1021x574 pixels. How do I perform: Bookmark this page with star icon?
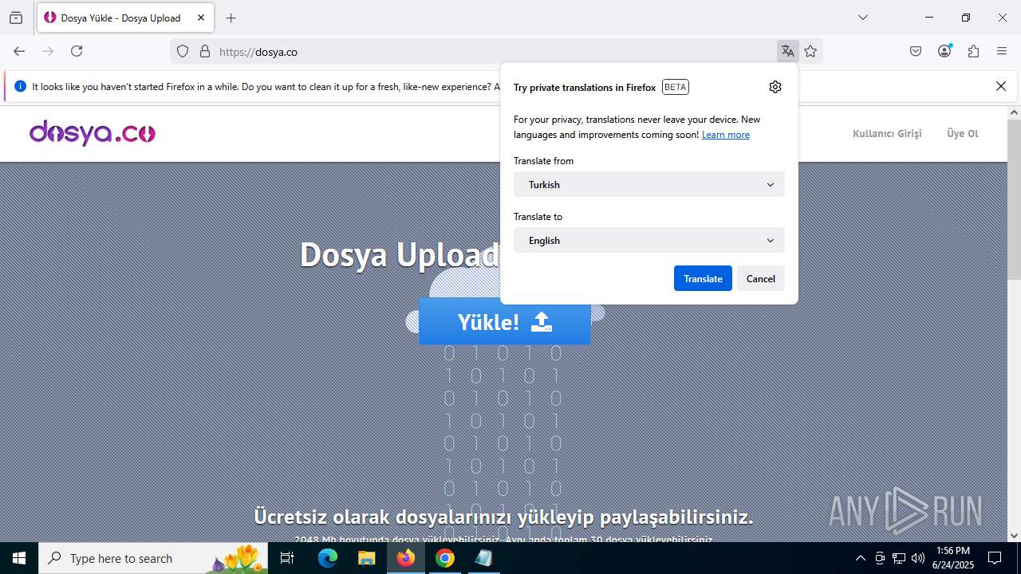(810, 52)
